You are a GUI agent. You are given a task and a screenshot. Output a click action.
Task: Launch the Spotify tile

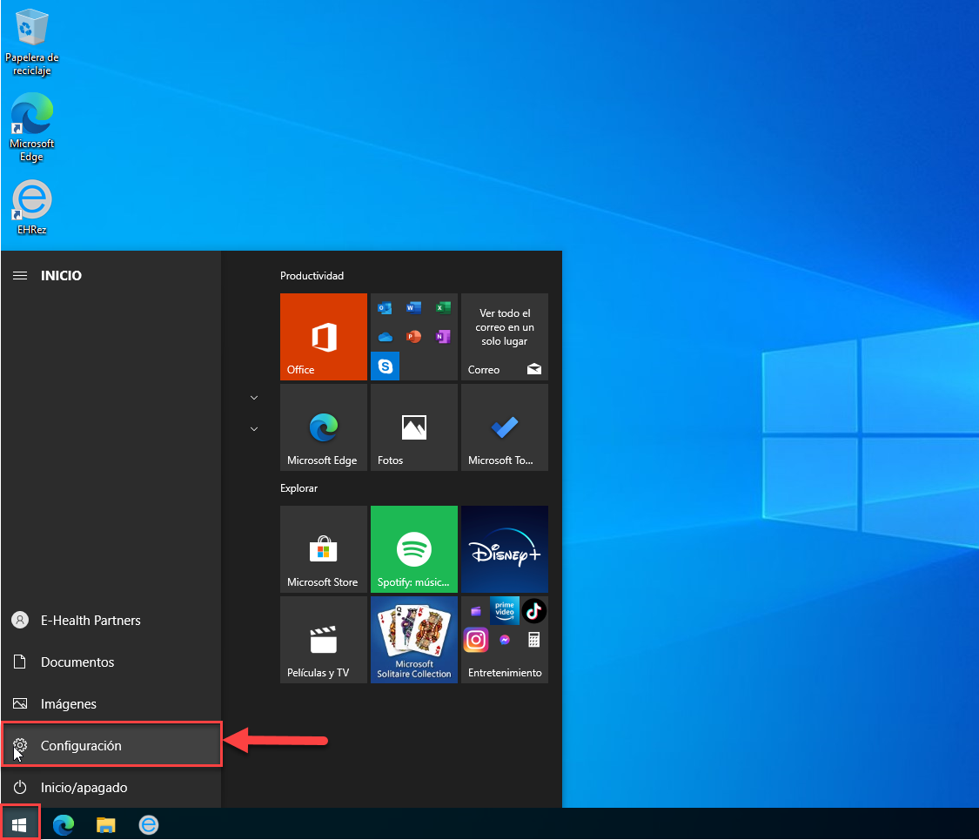[x=414, y=549]
